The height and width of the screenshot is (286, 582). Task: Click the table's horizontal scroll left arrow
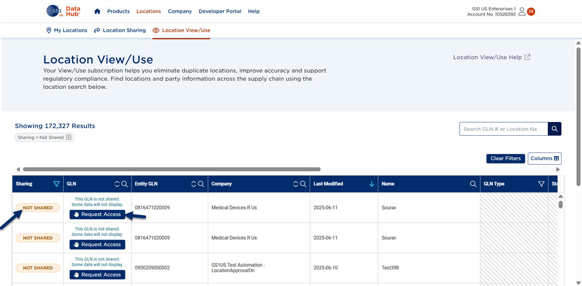click(18, 169)
